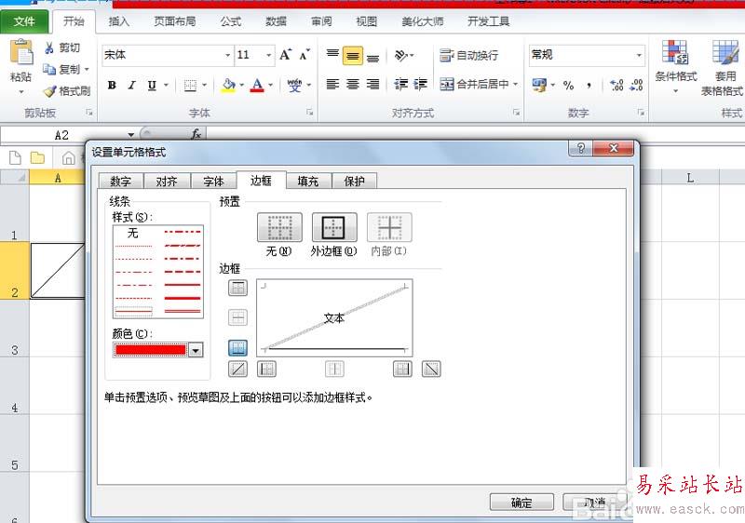Switch to the 填充 dialog tab

(308, 181)
